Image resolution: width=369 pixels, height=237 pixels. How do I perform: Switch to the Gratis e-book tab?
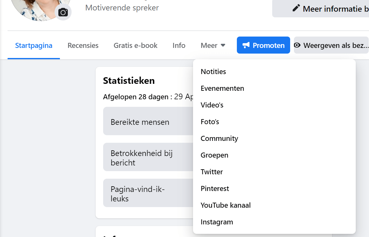pyautogui.click(x=136, y=45)
